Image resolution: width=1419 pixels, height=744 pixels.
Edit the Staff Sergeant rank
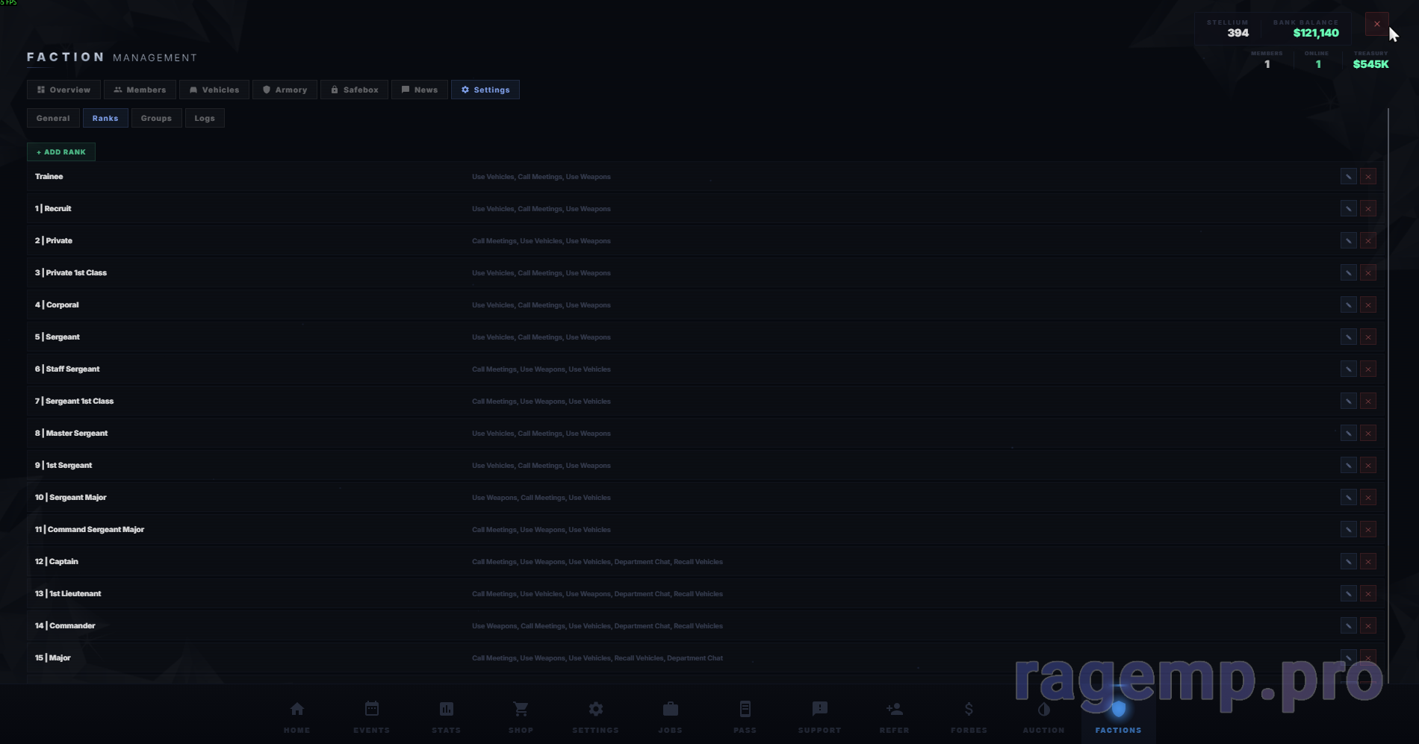(1348, 369)
